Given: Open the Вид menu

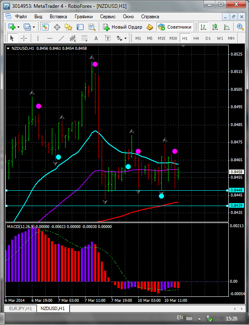Looking at the screenshot, I should pyautogui.click(x=38, y=17).
